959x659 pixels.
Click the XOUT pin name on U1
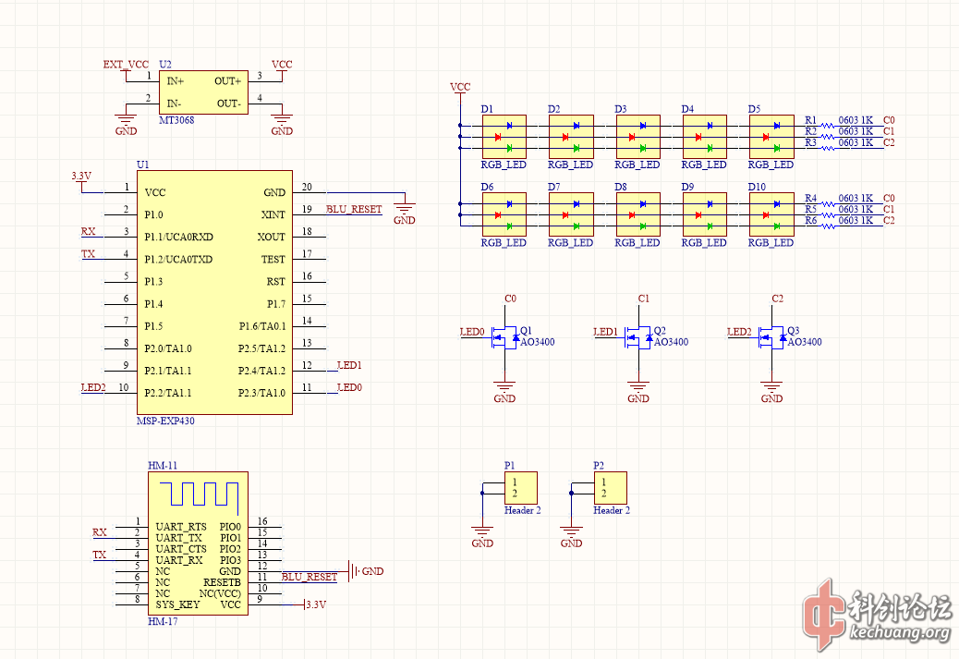click(271, 237)
